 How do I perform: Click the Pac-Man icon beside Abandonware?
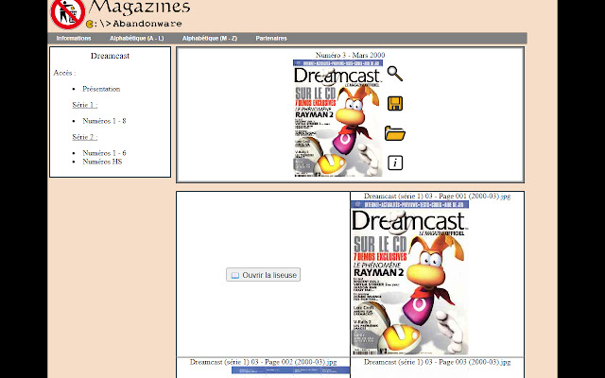90,24
